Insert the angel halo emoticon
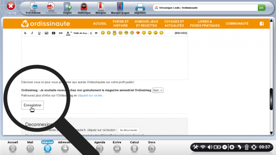Image resolution: width=276 pixels, height=155 pixels. (114, 33)
